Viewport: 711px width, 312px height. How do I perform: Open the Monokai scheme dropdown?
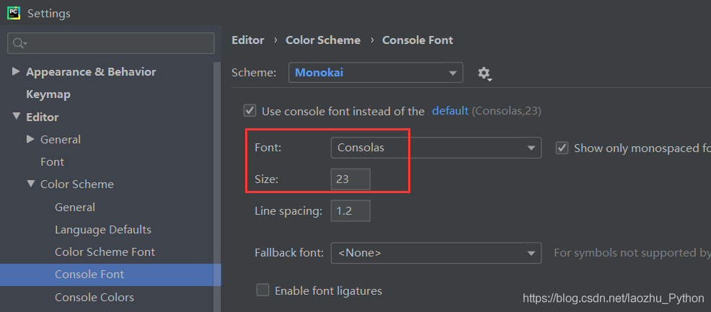coord(376,73)
